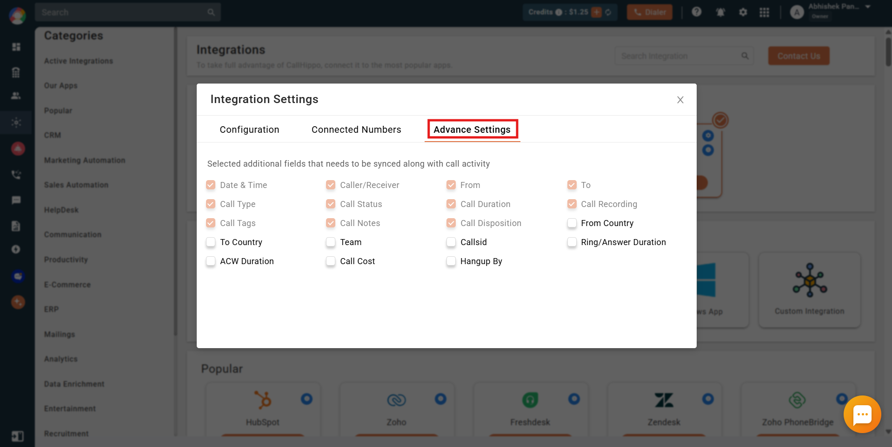Expand the account dropdown arrow
The height and width of the screenshot is (447, 892).
(x=868, y=7)
